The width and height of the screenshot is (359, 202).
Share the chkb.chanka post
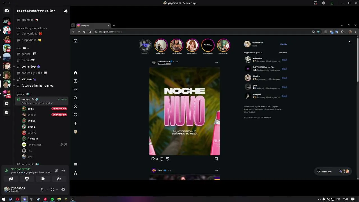[x=167, y=159]
